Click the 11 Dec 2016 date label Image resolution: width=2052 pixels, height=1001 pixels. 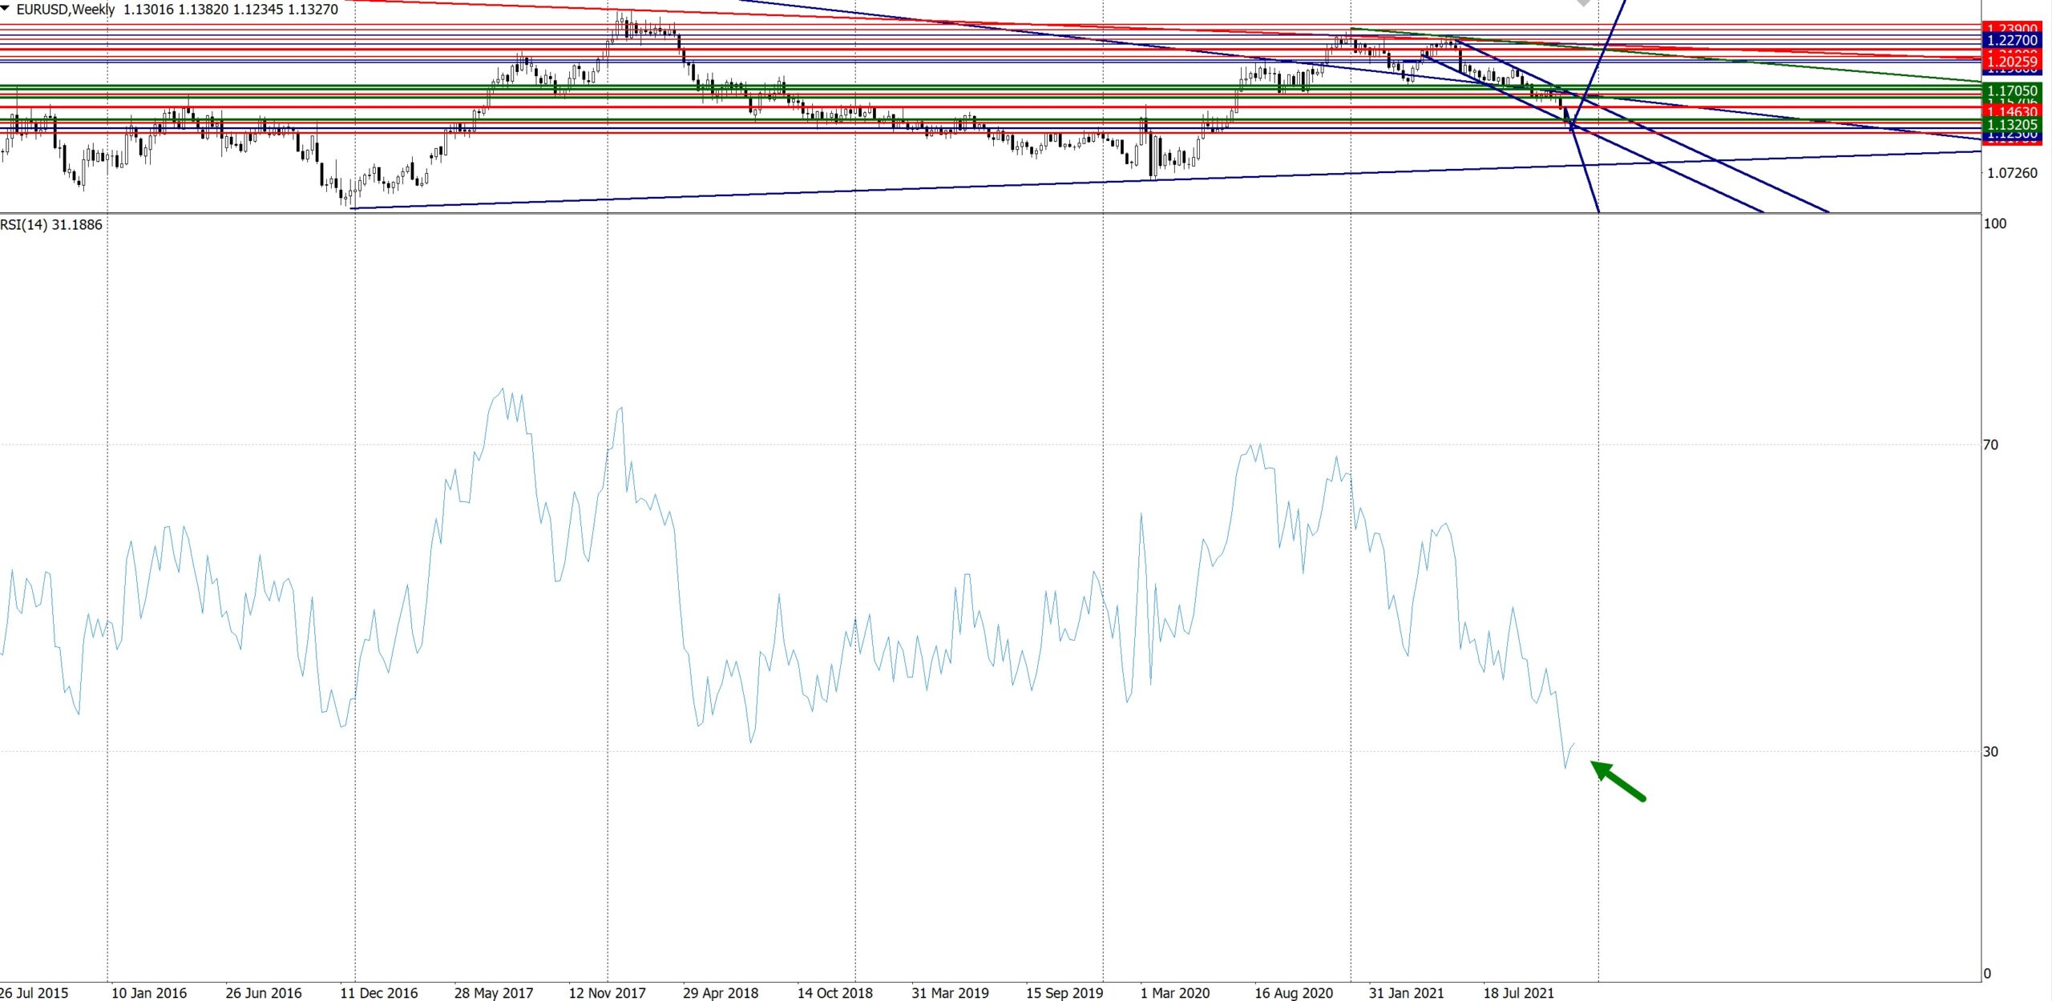click(x=378, y=993)
